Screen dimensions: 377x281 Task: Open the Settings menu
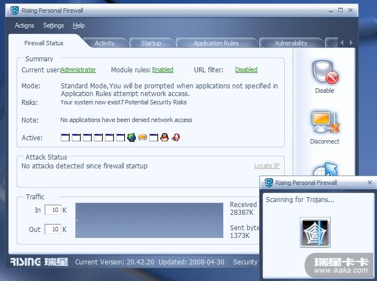coord(54,25)
